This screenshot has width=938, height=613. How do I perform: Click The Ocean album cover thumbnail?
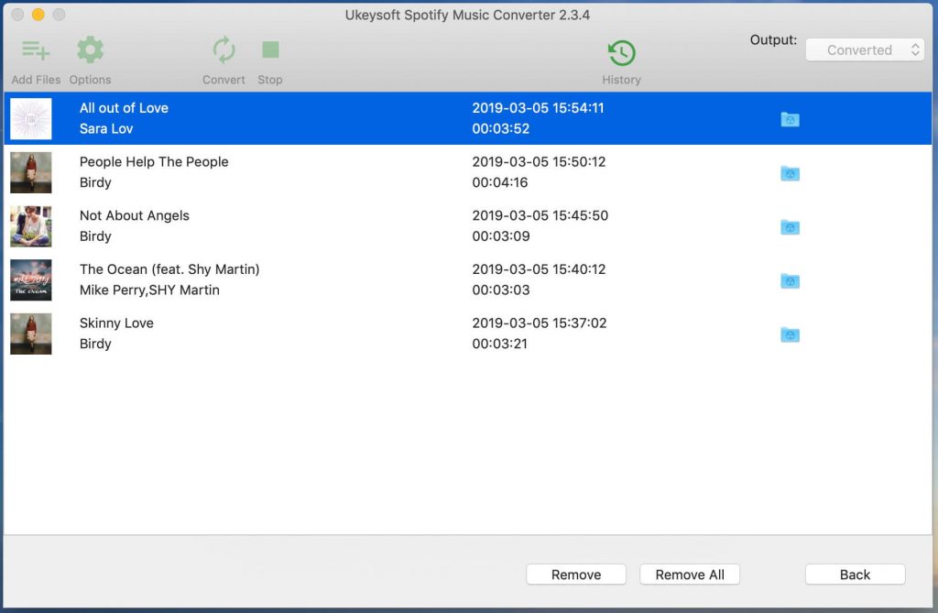tap(31, 279)
